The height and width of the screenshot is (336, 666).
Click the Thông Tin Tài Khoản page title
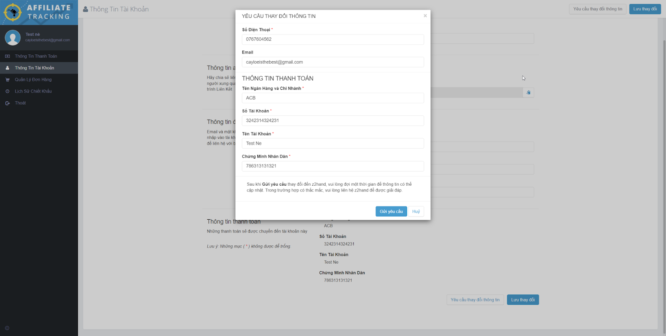pos(119,9)
